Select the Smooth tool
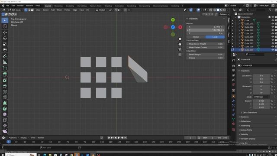 [5, 114]
